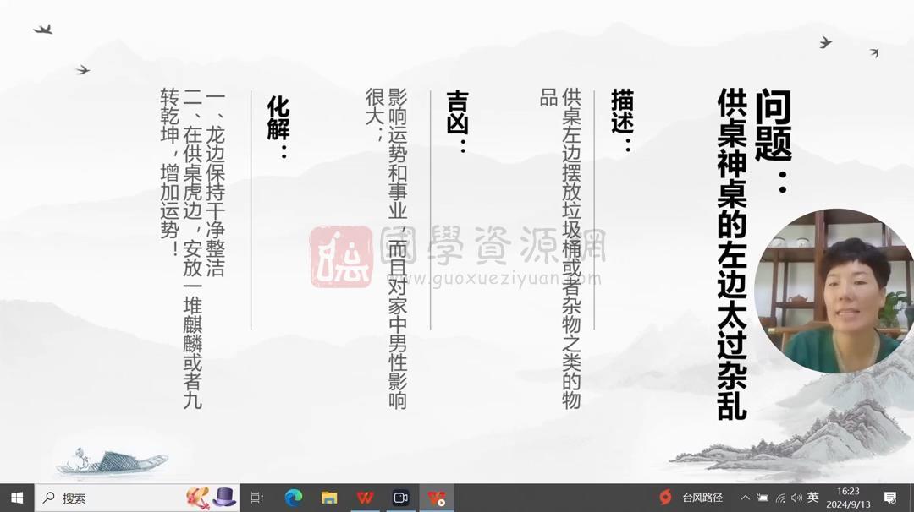Screen dimensions: 914x512
Task: Open the red video player on the taskbar
Action: 435,498
